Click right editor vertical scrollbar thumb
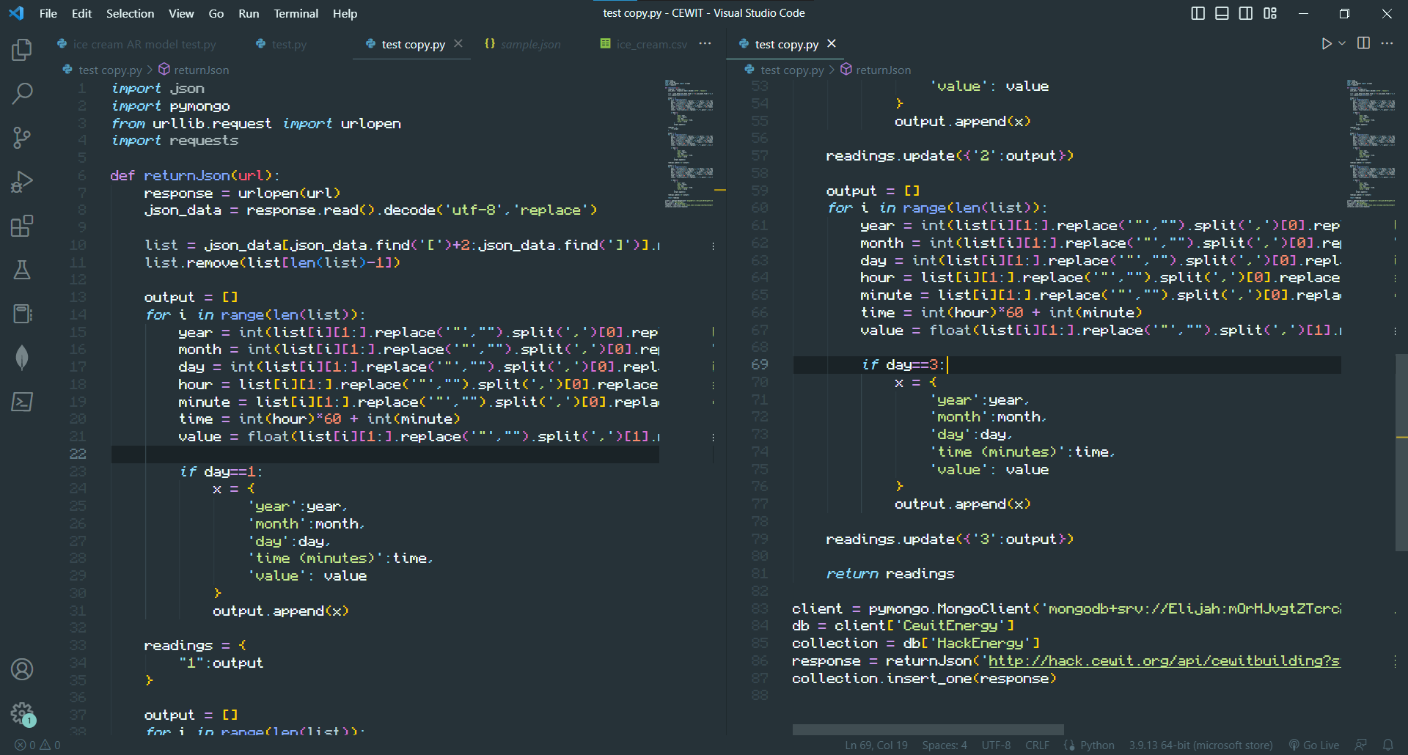 [1401, 452]
